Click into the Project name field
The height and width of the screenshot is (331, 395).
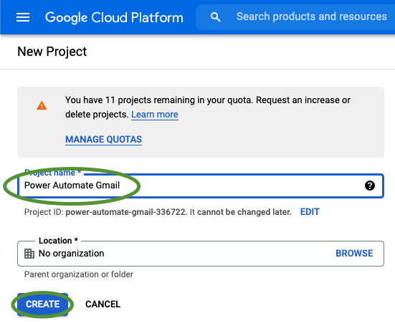(201, 186)
